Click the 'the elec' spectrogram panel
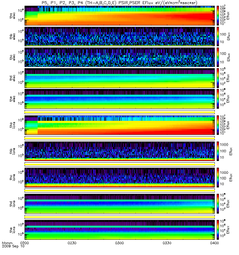239x255 pixels. click(120, 99)
